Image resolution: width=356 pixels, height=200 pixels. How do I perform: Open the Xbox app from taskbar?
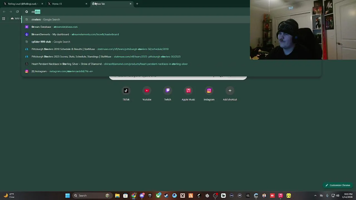pos(158,196)
